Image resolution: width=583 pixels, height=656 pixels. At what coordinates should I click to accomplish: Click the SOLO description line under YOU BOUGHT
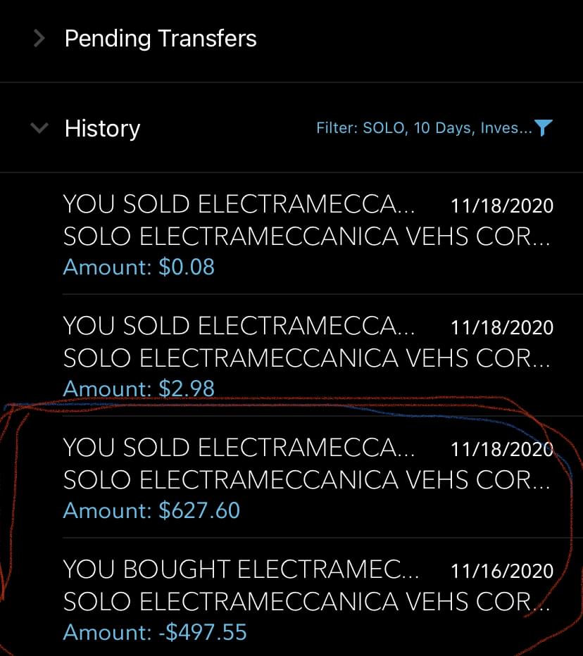[x=307, y=603]
